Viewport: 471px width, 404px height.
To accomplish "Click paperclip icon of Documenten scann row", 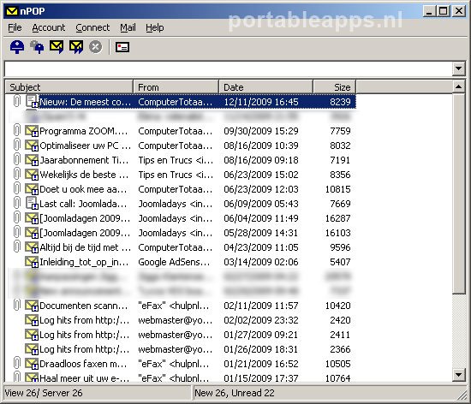I will pos(17,306).
